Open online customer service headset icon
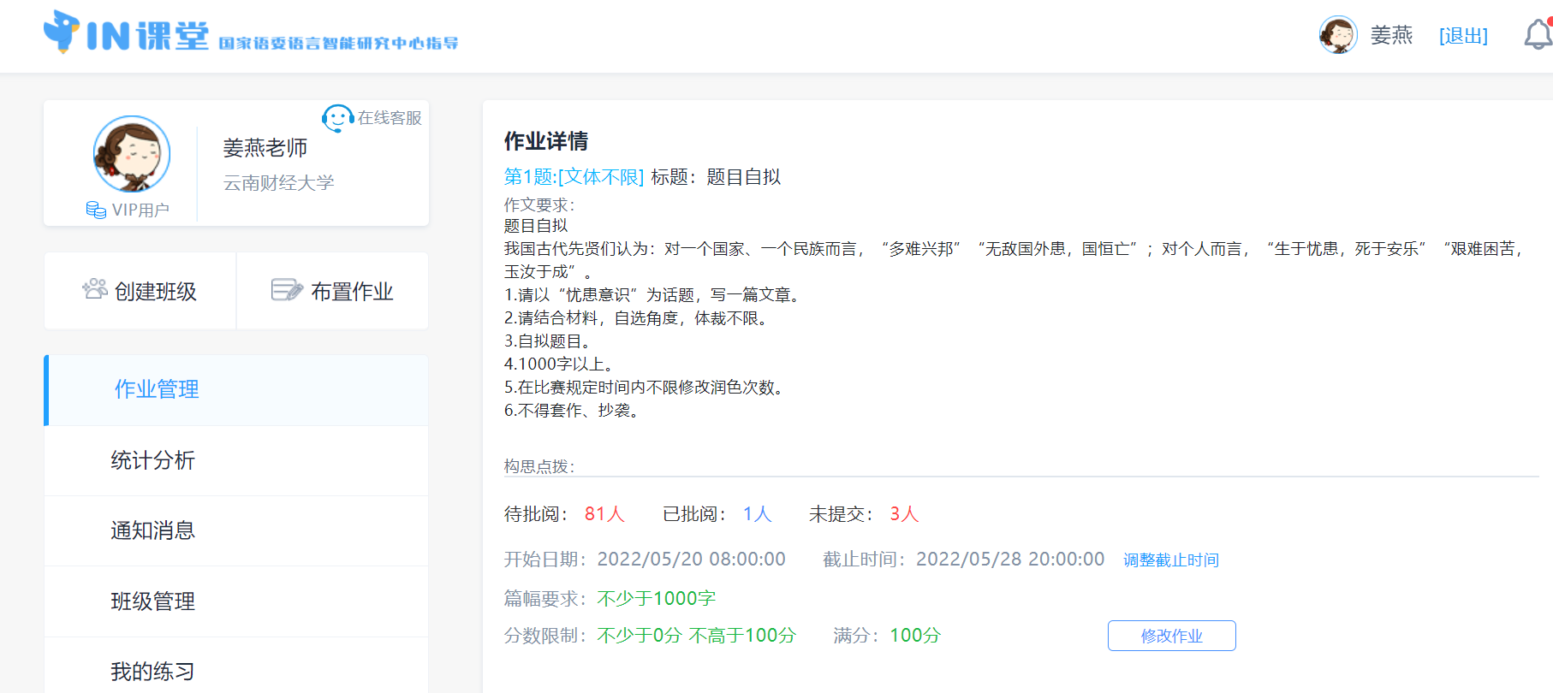The image size is (1553, 693). click(337, 118)
